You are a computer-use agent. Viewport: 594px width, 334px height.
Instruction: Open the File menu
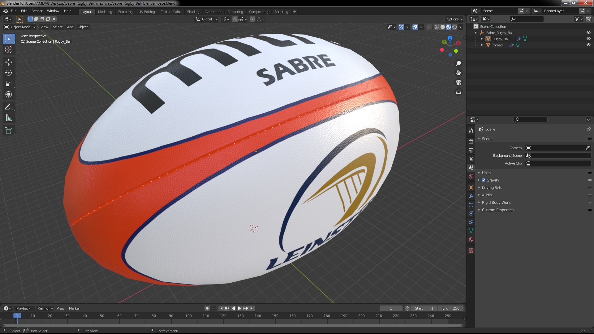[14, 11]
